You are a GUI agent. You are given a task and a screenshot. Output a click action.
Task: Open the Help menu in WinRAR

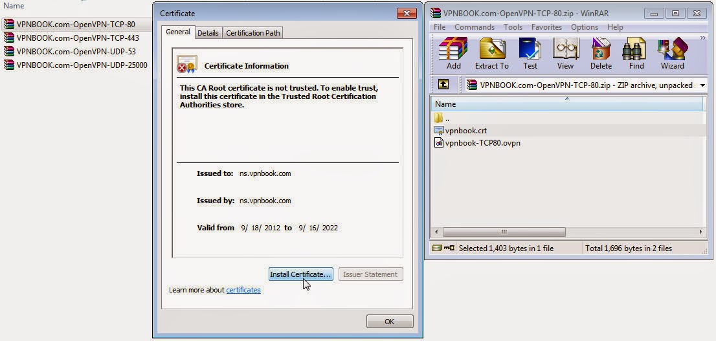[x=615, y=27]
